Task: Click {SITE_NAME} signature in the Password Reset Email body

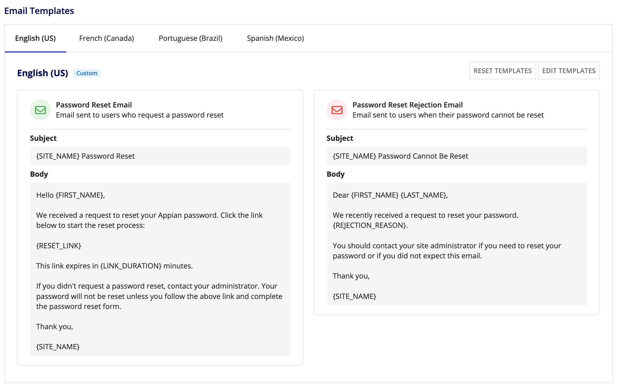Action: click(x=58, y=347)
